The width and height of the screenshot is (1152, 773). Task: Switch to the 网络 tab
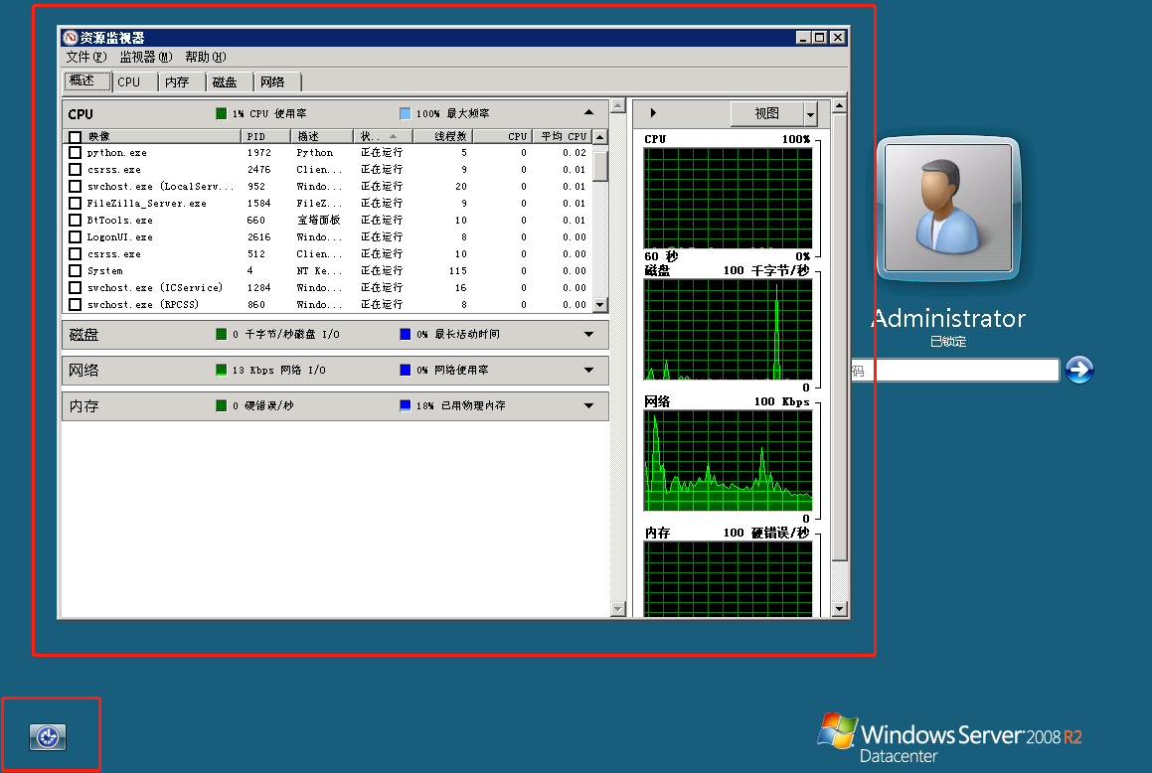coord(272,82)
